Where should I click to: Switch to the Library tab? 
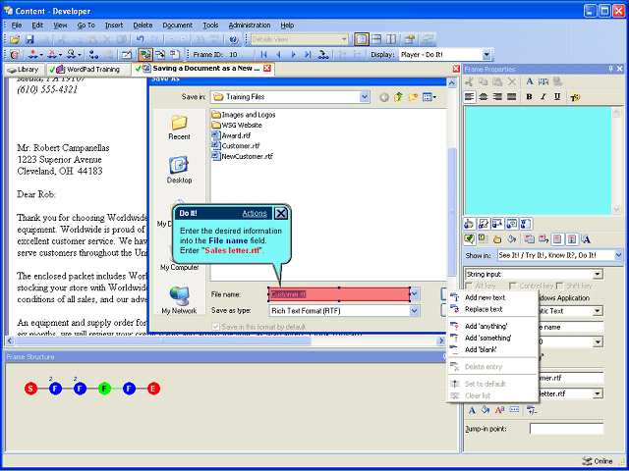click(x=24, y=70)
